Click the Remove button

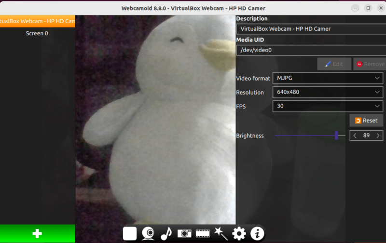click(370, 64)
